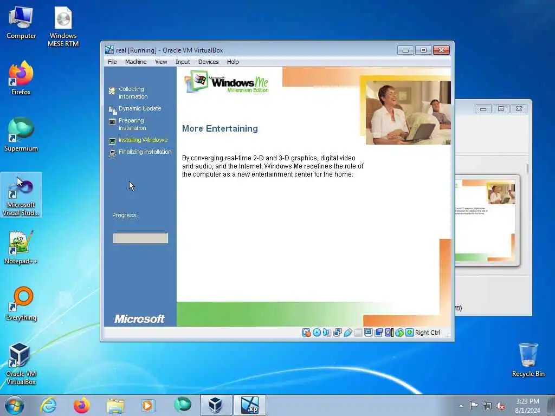This screenshot has height=416, width=555.
Task: Click the highlighted Installing Windows step
Action: (x=138, y=140)
